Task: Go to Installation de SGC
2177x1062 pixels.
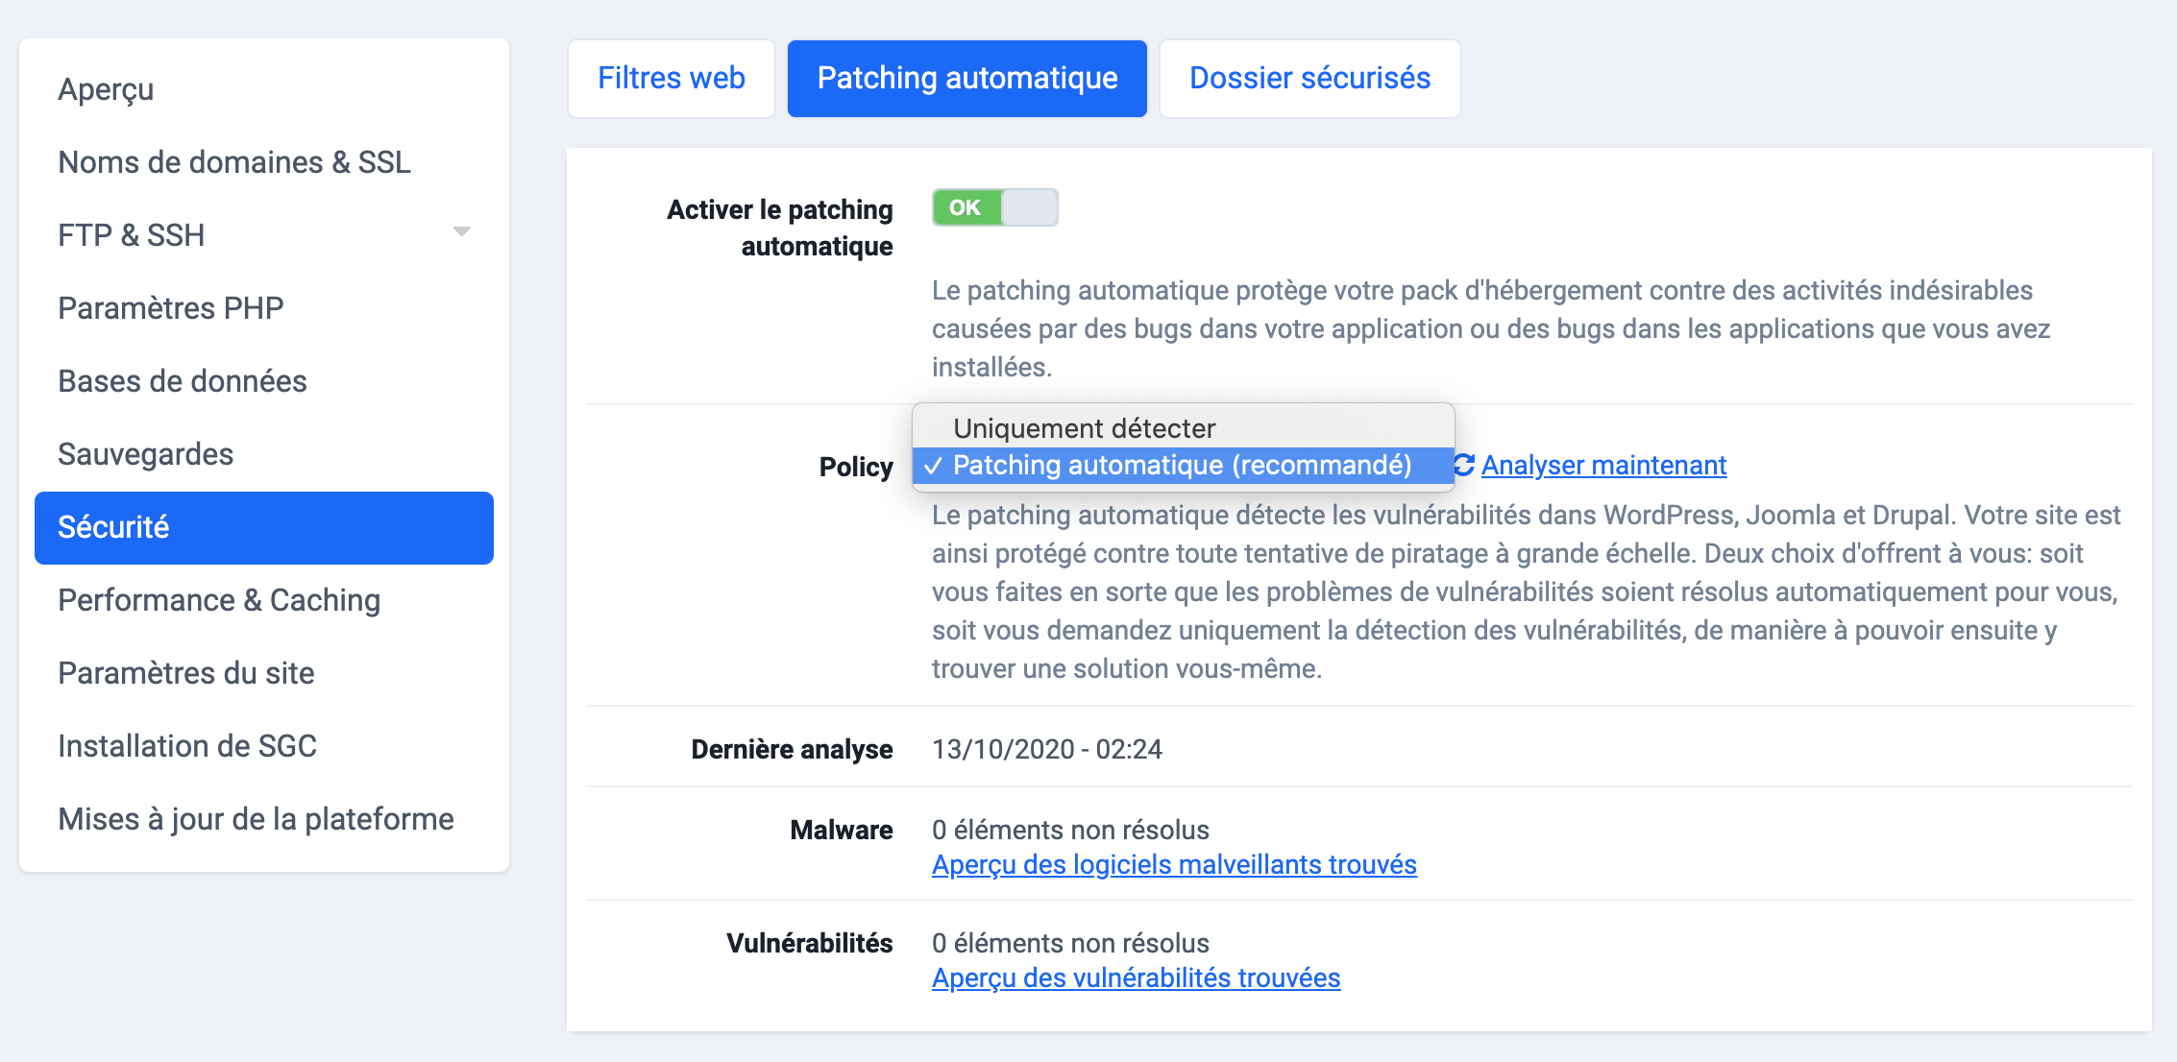Action: pyautogui.click(x=187, y=746)
